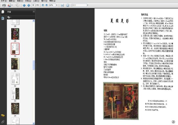
Task: Select the page 33 thumbnail
Action: coord(15,94)
